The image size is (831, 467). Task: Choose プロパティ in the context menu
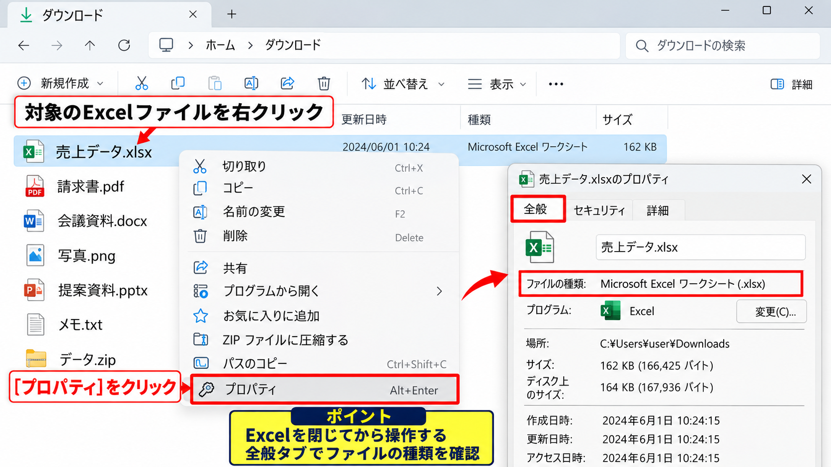coord(324,390)
